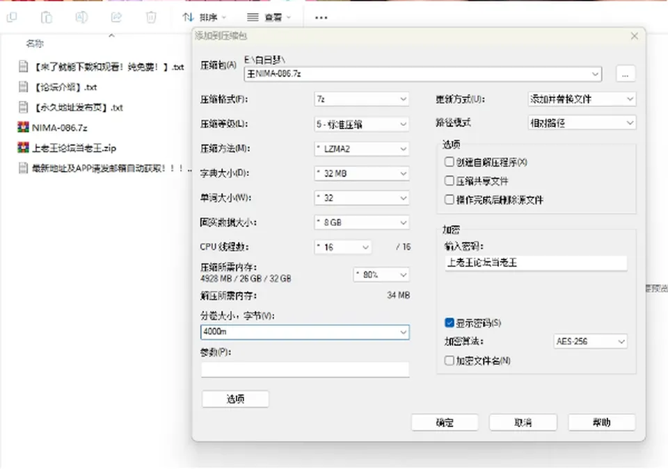Screen dimensions: 668x469
Task: Click the Share icon in Explorer toolbar
Action: (116, 17)
